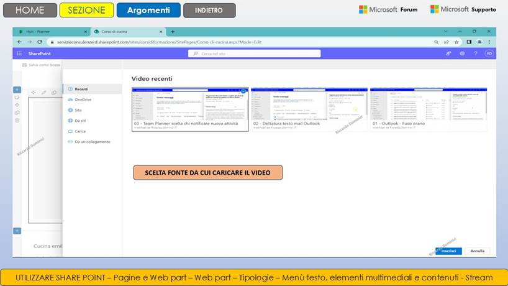This screenshot has width=508, height=286.
Task: Click the share page icon in address bar
Action: [447, 42]
